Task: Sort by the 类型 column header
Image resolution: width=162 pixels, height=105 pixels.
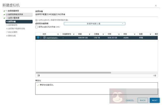Action: coord(125,34)
